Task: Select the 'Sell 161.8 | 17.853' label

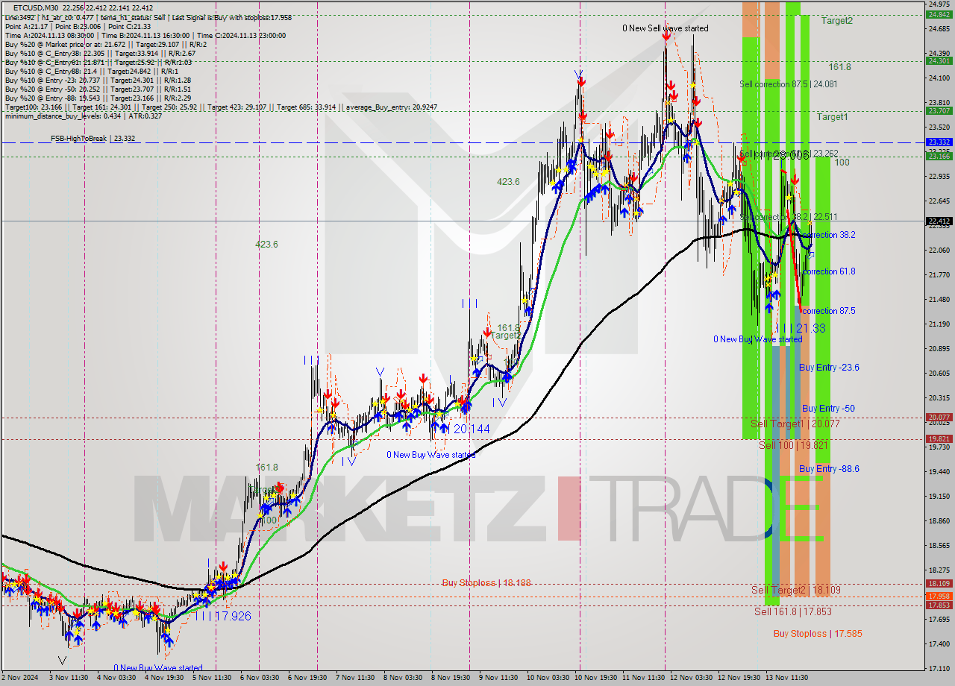Action: (x=792, y=611)
